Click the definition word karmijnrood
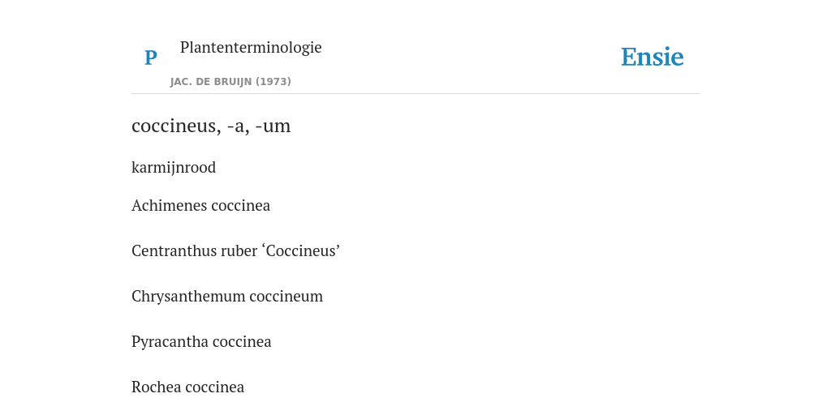The image size is (831, 415). pyautogui.click(x=174, y=167)
